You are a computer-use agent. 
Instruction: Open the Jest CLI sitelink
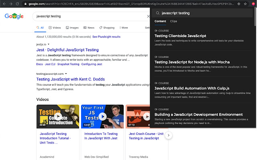coord(50,64)
